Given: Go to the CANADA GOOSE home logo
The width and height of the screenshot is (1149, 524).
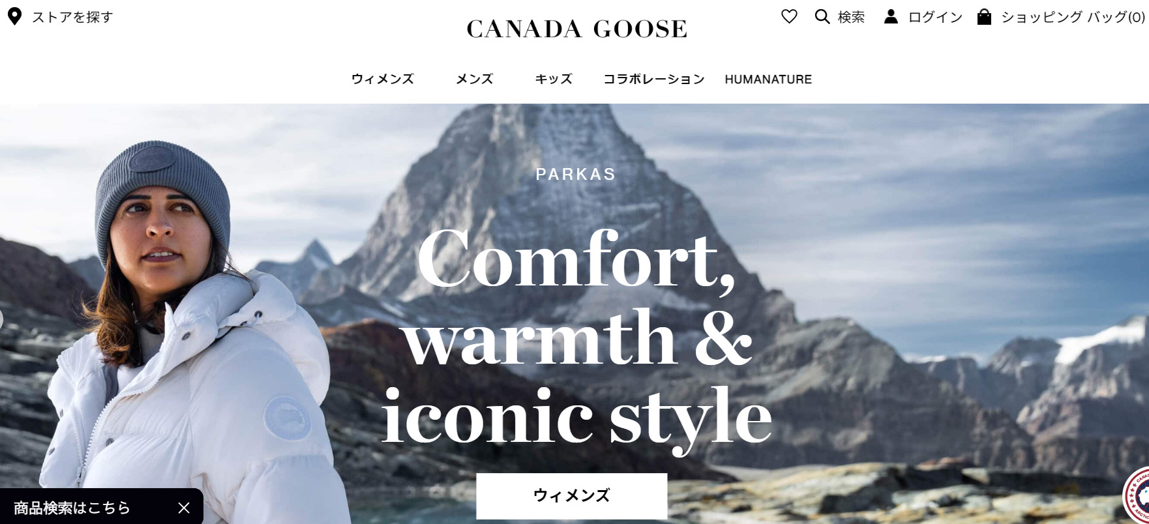Looking at the screenshot, I should [576, 29].
